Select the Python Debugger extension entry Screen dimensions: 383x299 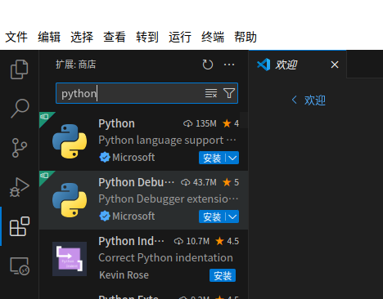click(x=143, y=200)
